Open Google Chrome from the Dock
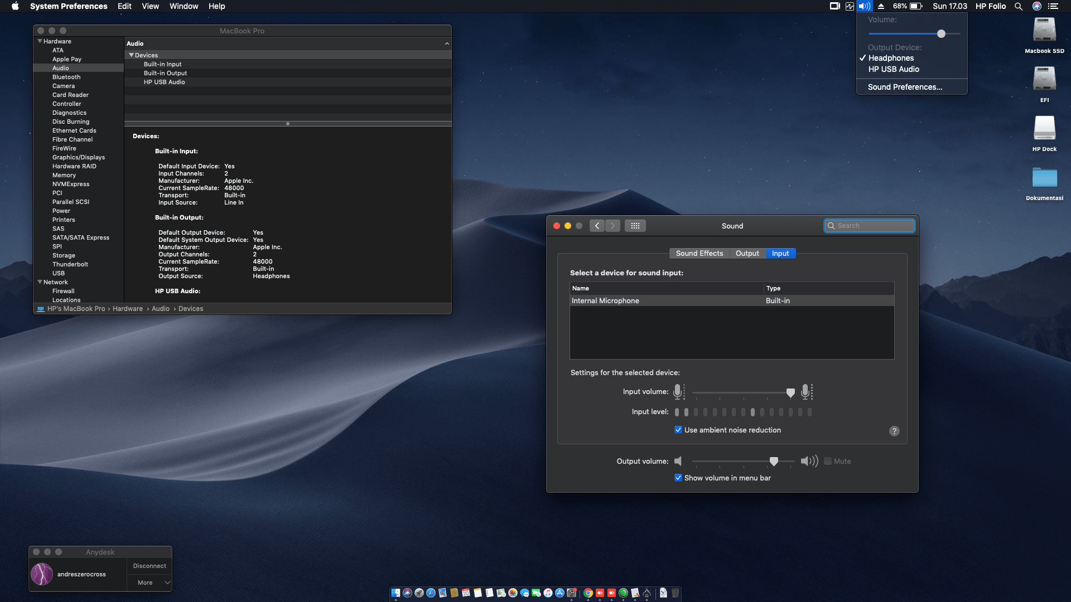Screen dimensions: 1071x602 click(588, 593)
